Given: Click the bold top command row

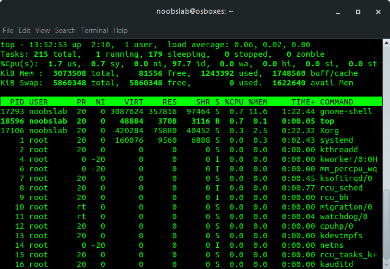Looking at the screenshot, I should (191, 121).
